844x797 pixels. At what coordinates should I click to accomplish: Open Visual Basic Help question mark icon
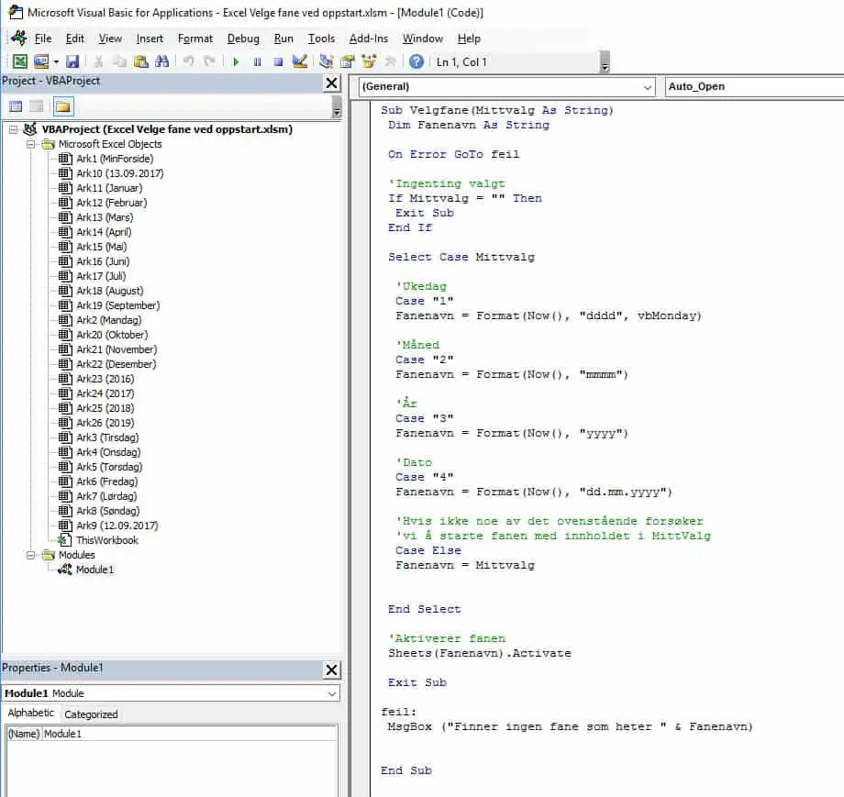[416, 61]
